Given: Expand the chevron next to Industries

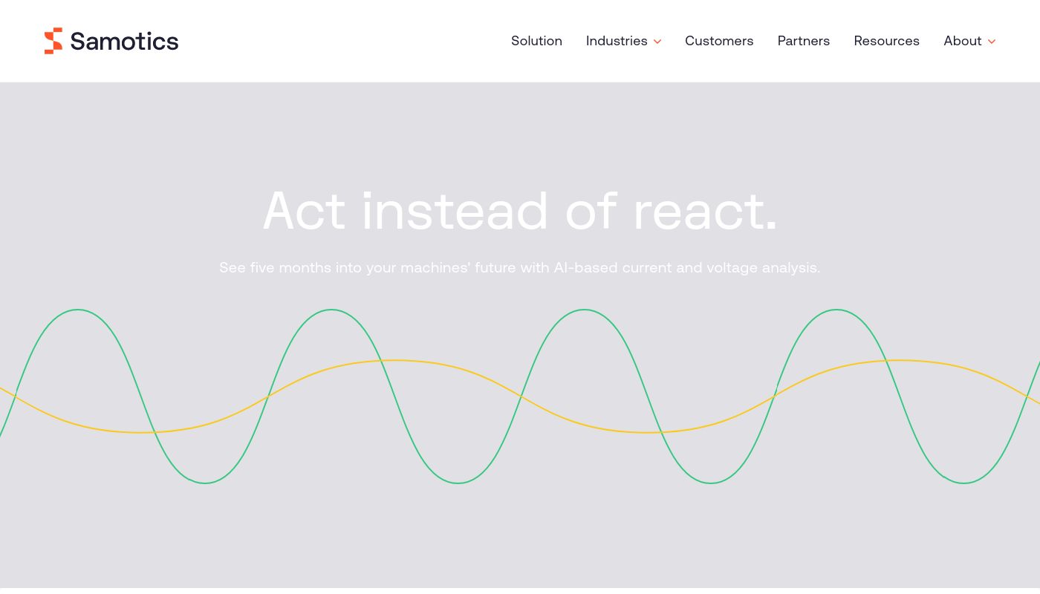Looking at the screenshot, I should coord(657,42).
